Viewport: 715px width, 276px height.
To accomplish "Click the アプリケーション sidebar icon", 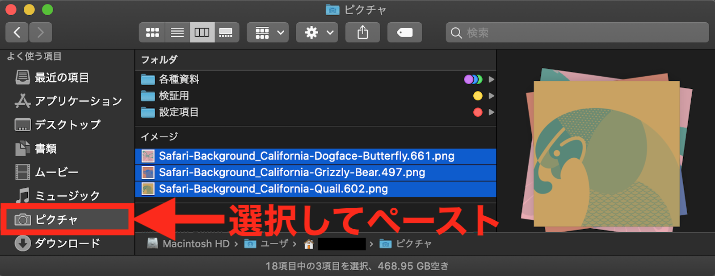I will 23,101.
